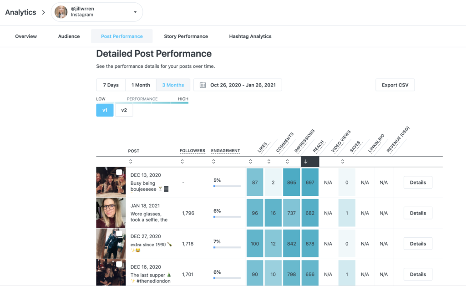The height and width of the screenshot is (286, 466).
Task: Go to the Story Performance tab
Action: 186,36
